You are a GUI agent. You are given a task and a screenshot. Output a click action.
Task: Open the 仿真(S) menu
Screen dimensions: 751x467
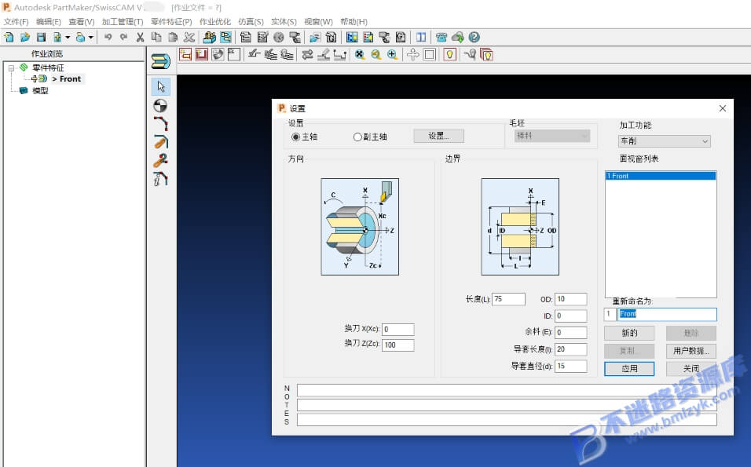coord(251,21)
